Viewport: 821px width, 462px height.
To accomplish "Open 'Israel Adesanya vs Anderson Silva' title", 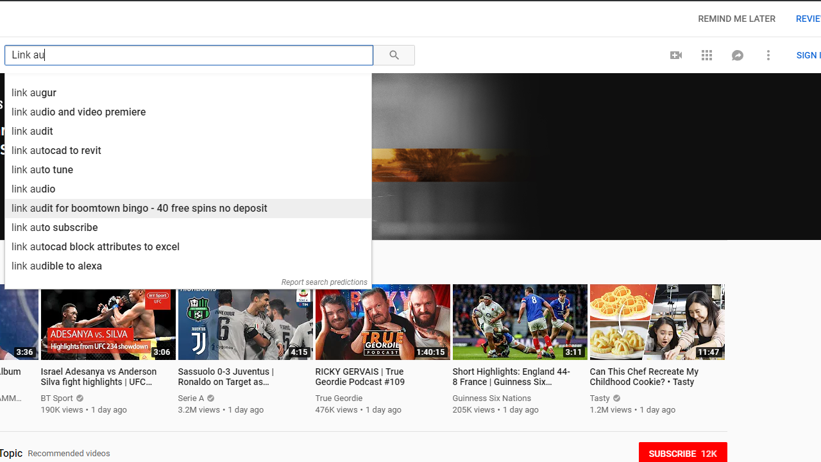I will [x=99, y=377].
